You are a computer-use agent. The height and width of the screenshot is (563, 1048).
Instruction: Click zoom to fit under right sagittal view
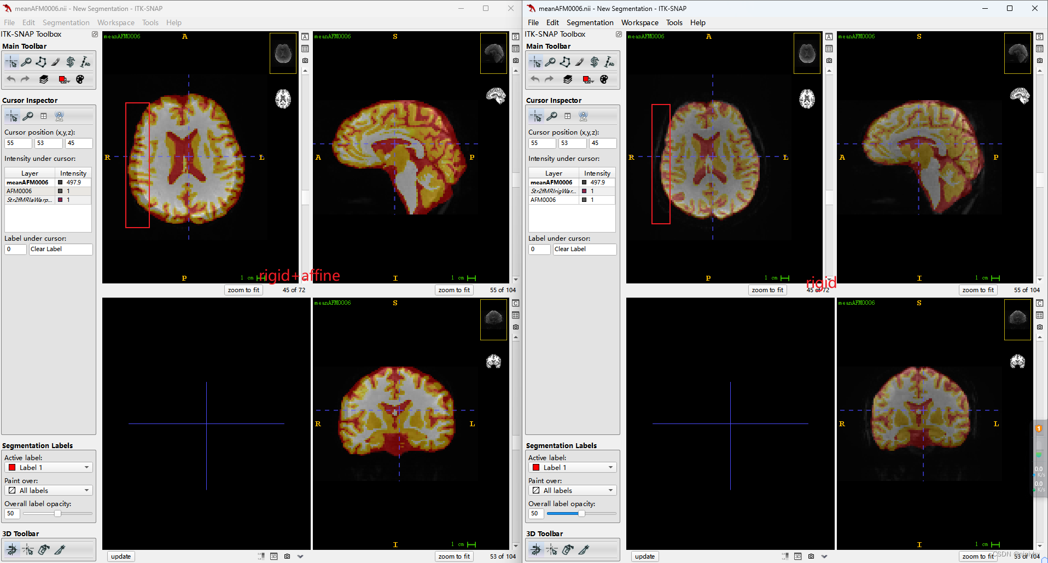[978, 290]
